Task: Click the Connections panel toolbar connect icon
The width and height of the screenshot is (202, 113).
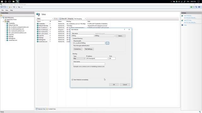Action: pyautogui.click(x=1, y=15)
